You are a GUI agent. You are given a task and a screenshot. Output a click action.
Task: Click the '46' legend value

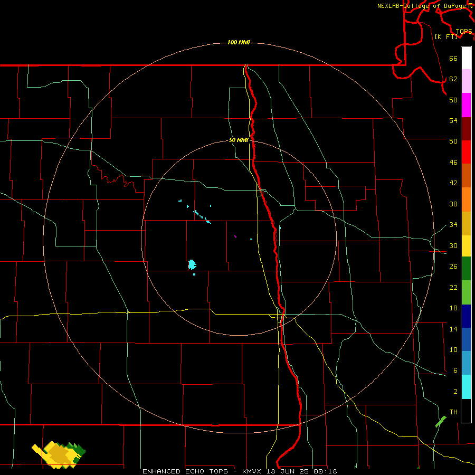coord(453,162)
